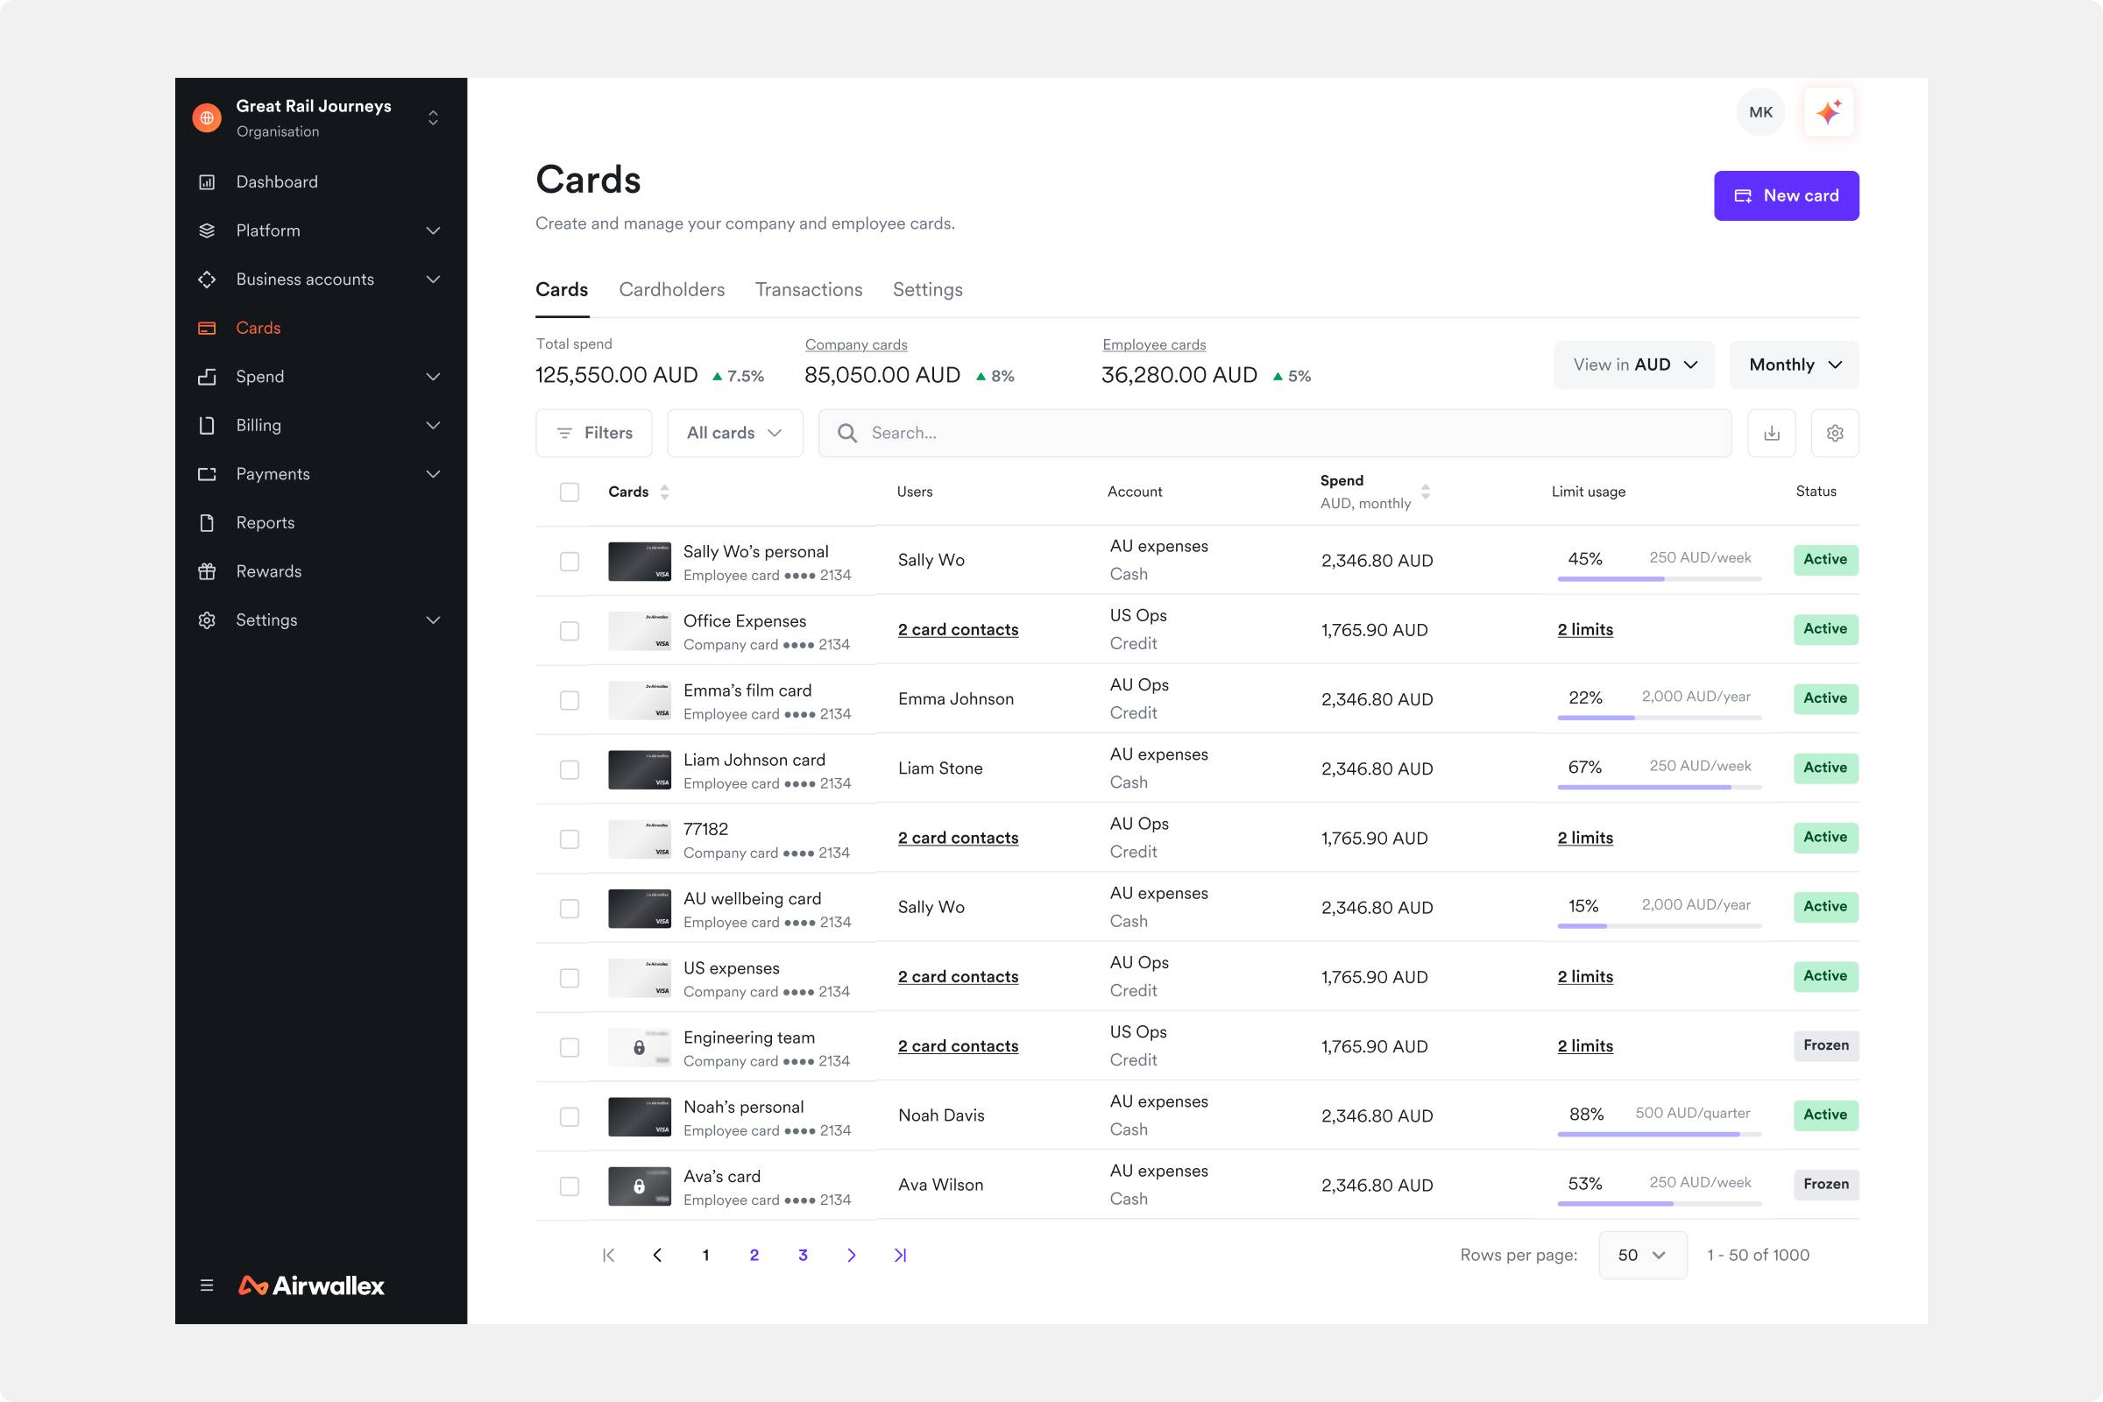Switch to the Cardholders tab
This screenshot has height=1402, width=2103.
click(671, 290)
